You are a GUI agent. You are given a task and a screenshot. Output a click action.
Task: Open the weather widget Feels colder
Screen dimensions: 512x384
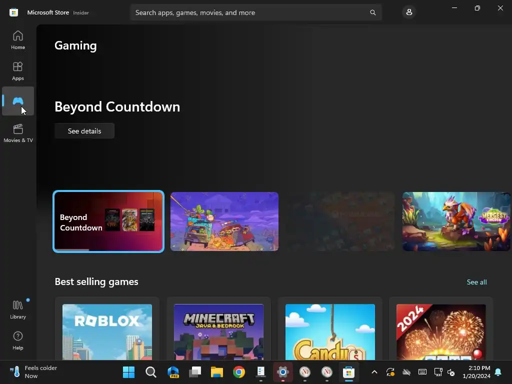tap(33, 372)
